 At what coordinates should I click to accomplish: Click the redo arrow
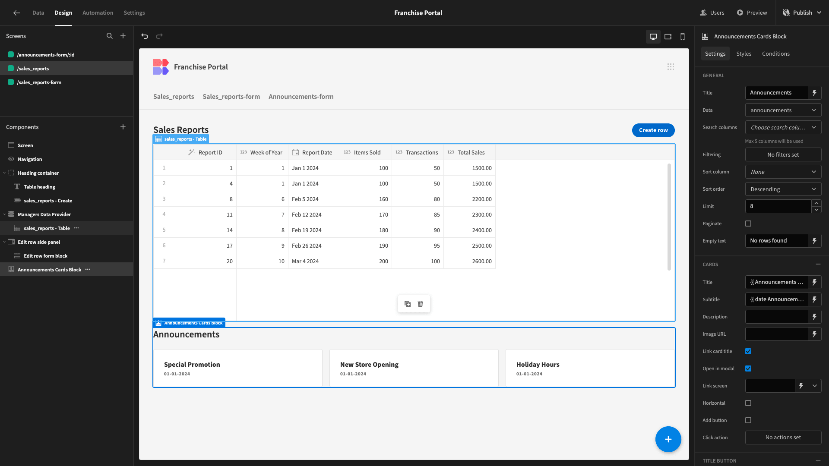point(159,36)
